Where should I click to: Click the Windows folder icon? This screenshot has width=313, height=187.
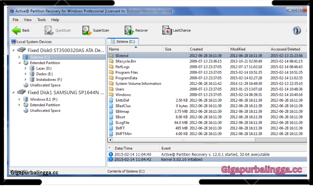111,95
